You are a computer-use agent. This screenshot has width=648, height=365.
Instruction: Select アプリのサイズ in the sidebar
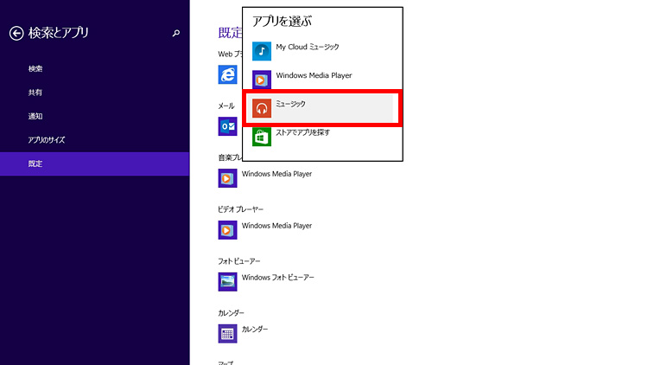(x=47, y=139)
